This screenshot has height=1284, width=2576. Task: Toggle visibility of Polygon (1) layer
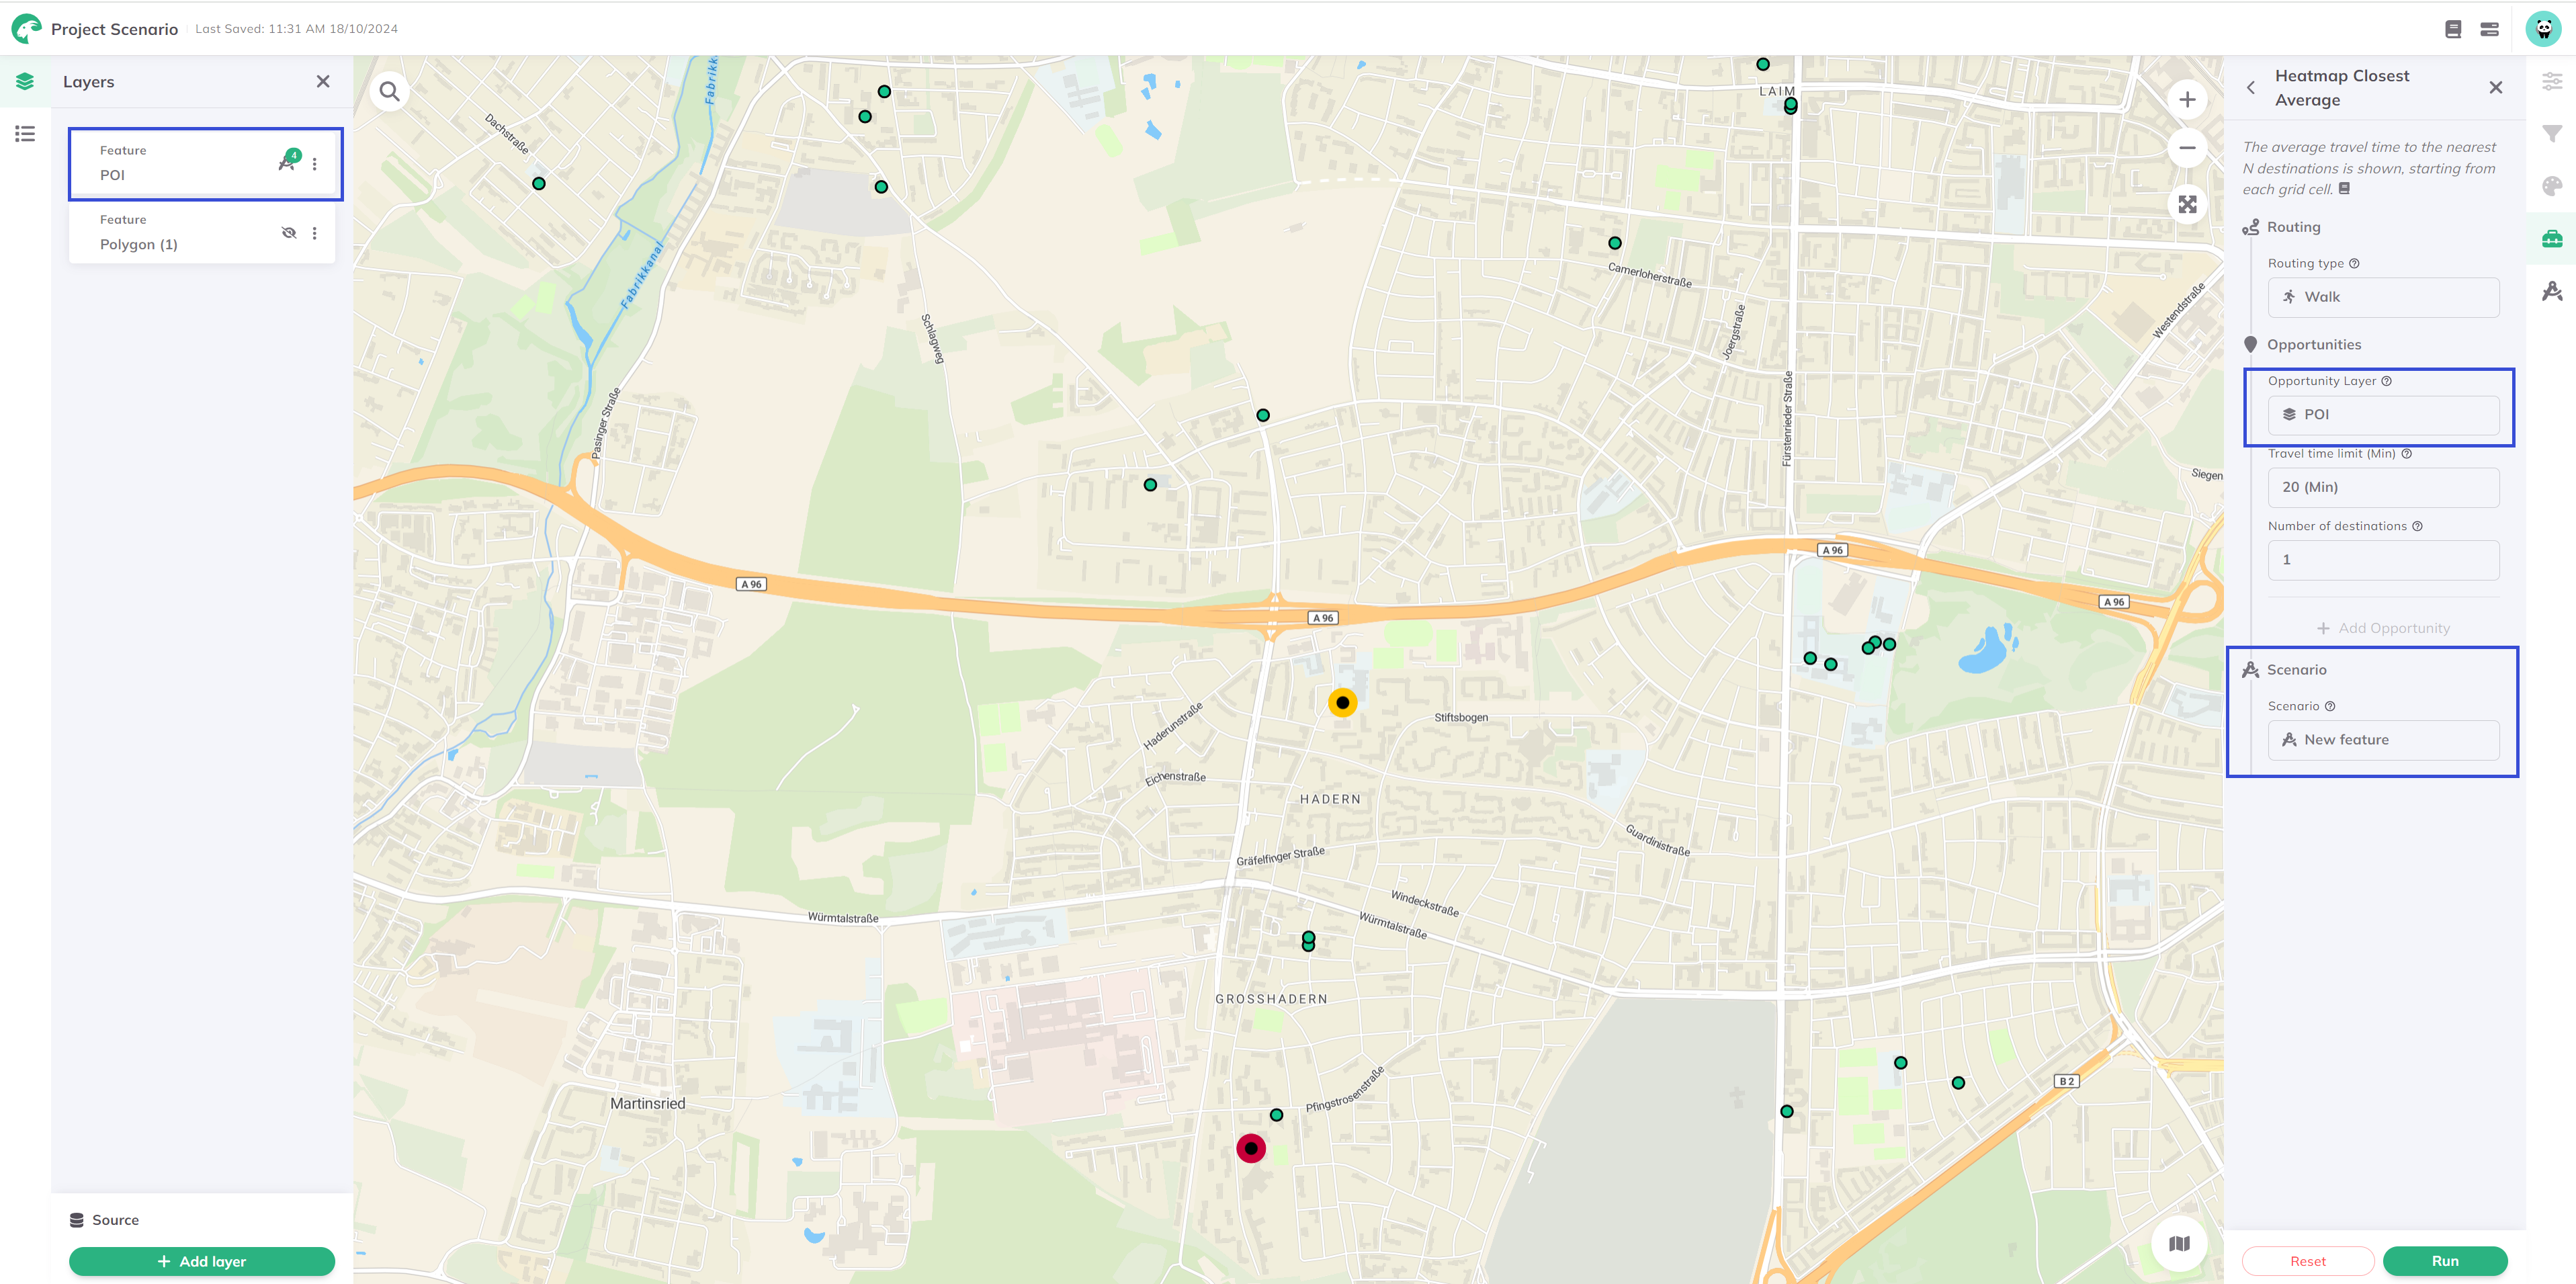(x=288, y=232)
